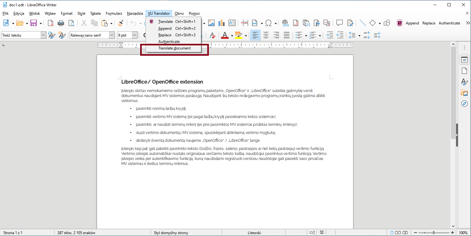Set paragraph alignment to justified
This screenshot has width=471, height=236.
pos(287,35)
